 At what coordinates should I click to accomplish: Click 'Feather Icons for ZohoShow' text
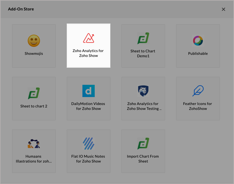(x=198, y=106)
